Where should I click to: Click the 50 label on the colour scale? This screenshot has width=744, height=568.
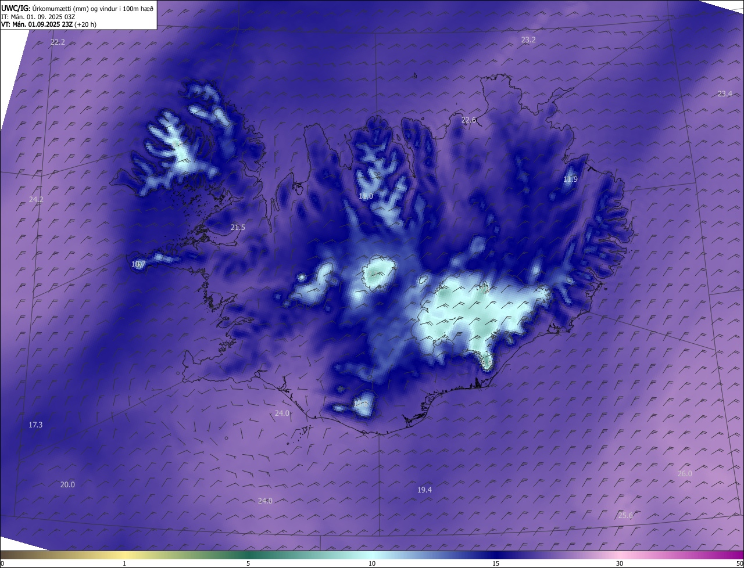point(739,563)
